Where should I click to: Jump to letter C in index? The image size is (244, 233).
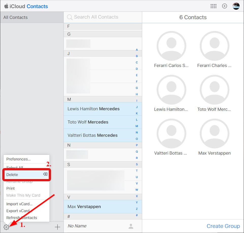[137, 62]
